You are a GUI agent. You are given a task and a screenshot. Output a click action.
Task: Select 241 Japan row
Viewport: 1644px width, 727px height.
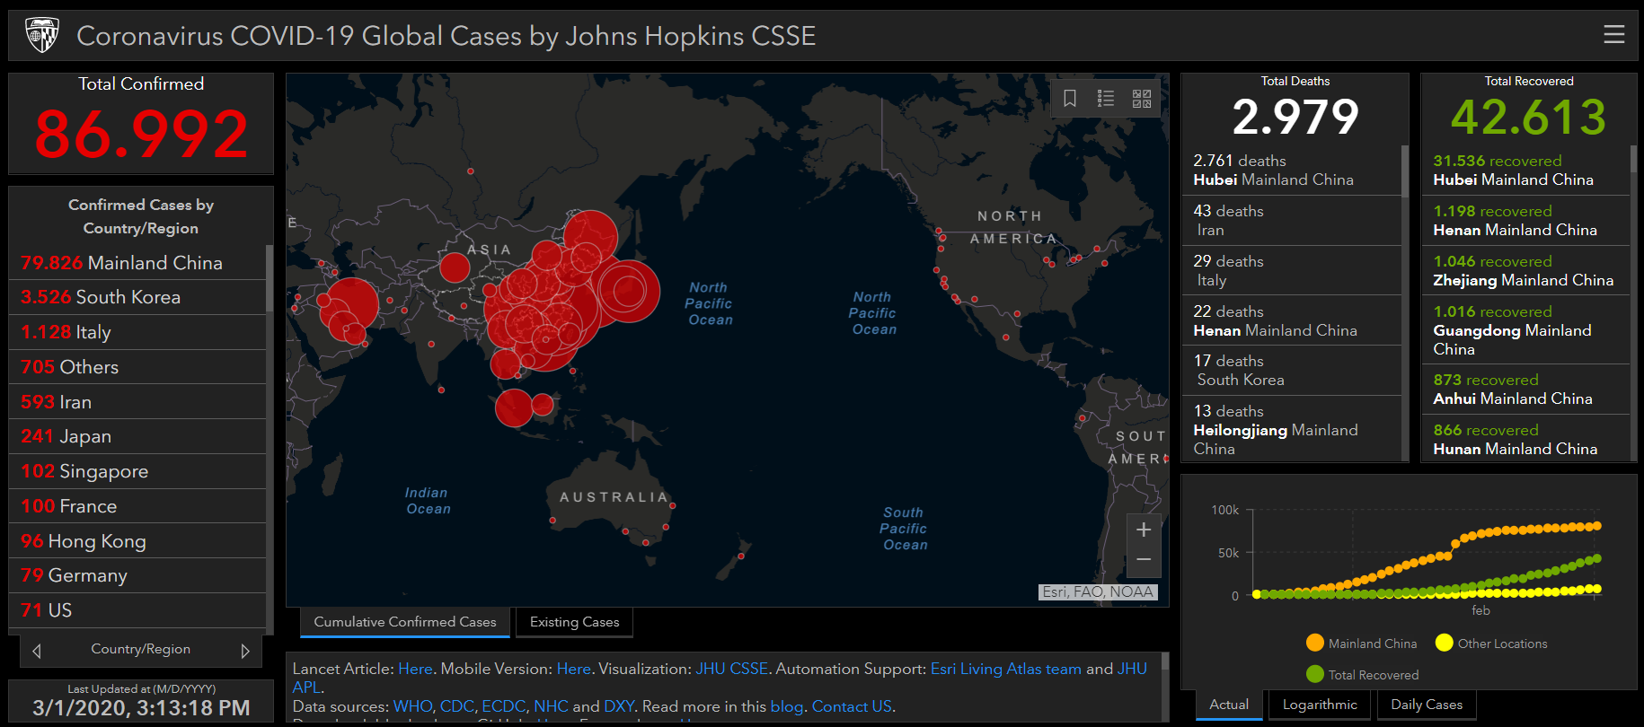(137, 436)
